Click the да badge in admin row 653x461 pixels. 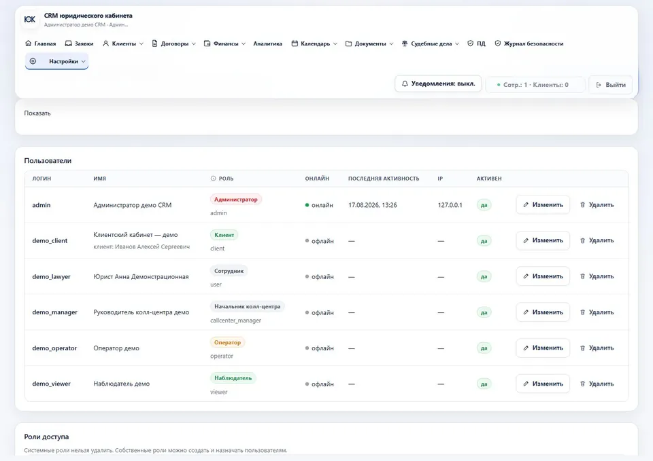point(484,205)
